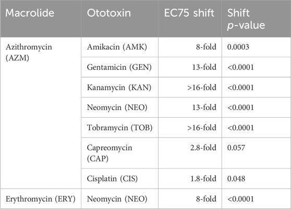Select the 0.057 p-value cell
The image size is (291, 209).
tap(236, 147)
